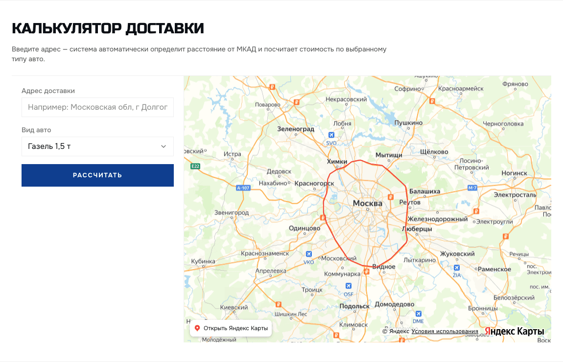The height and width of the screenshot is (362, 563).
Task: Click the Химки label on map
Action: point(337,161)
